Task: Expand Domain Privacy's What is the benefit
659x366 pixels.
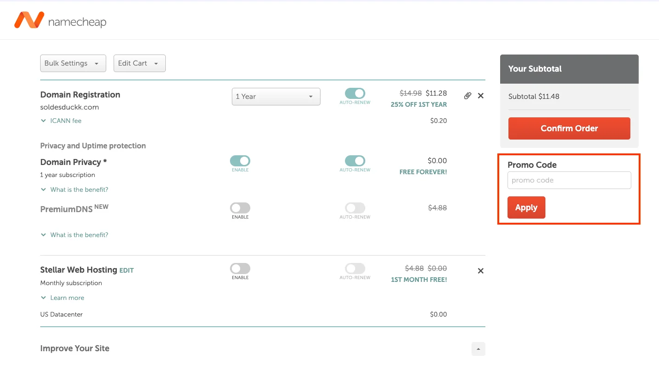Action: [x=74, y=189]
